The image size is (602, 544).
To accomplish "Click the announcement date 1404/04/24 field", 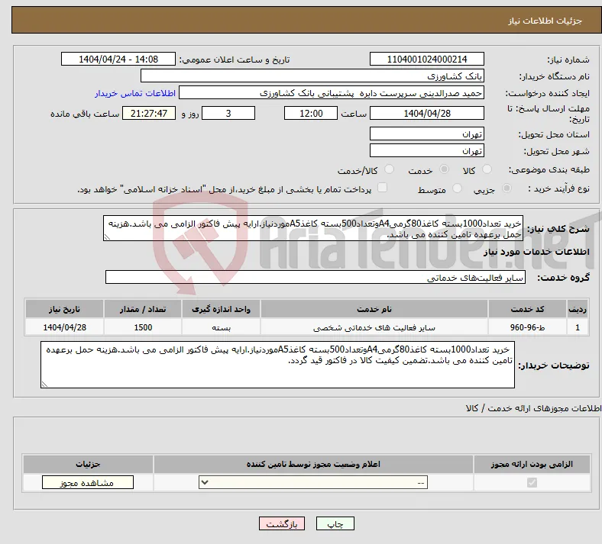I will (118, 59).
